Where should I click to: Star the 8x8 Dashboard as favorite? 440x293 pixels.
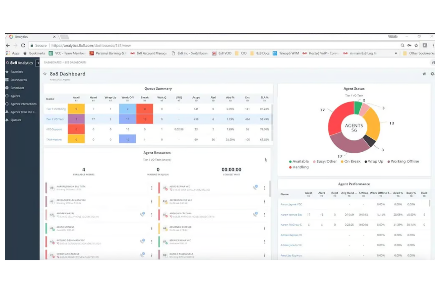click(45, 74)
